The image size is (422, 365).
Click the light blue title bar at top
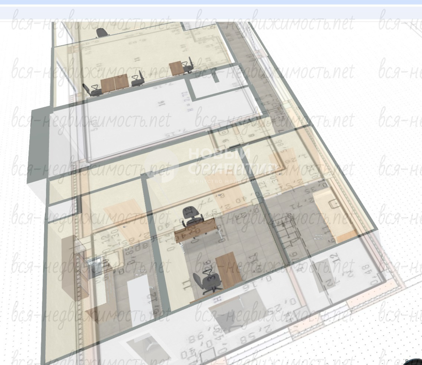(x=211, y=2)
